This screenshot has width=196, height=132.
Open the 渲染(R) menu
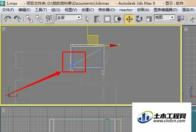click(x=188, y=10)
